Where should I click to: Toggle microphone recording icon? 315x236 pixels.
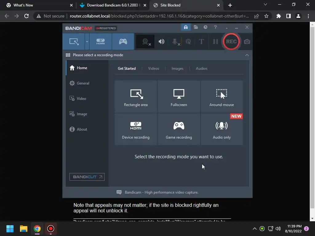click(x=175, y=41)
